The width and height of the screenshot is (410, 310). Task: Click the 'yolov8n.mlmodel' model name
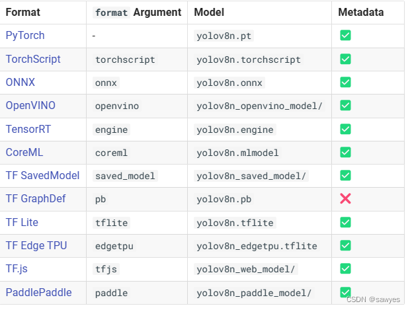pyautogui.click(x=237, y=153)
